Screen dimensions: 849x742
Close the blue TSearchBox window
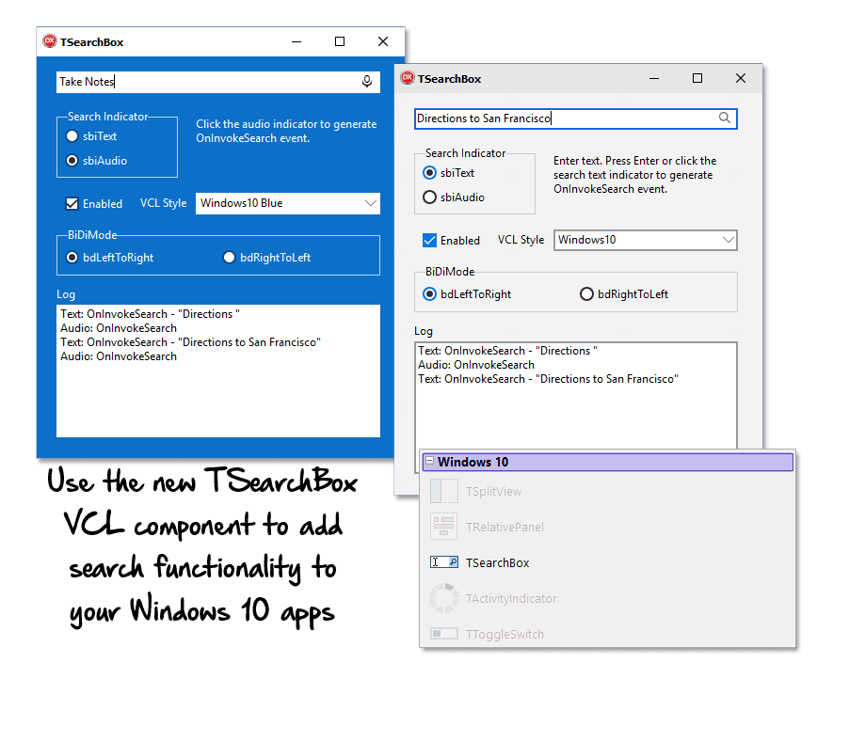click(x=383, y=41)
